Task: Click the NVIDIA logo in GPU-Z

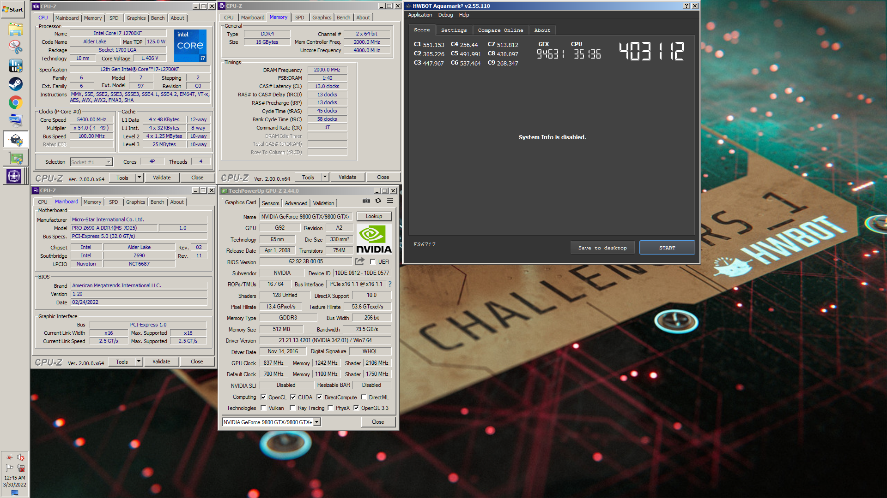Action: 374,239
